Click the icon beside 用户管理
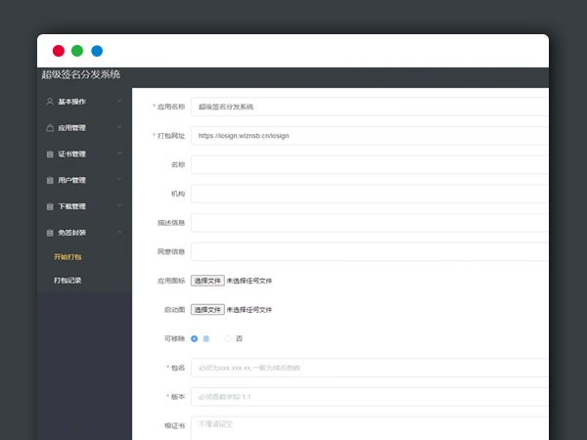587x440 pixels. coord(50,180)
